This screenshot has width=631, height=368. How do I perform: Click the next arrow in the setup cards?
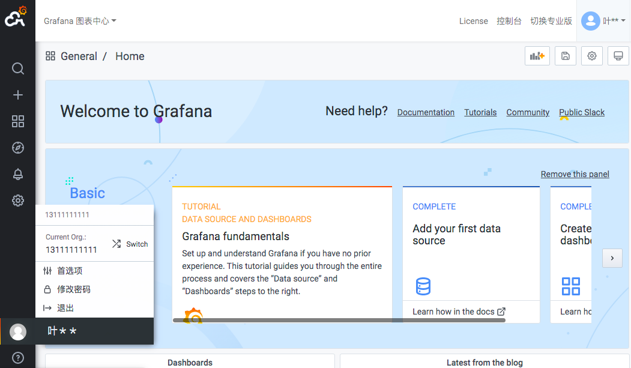point(612,258)
